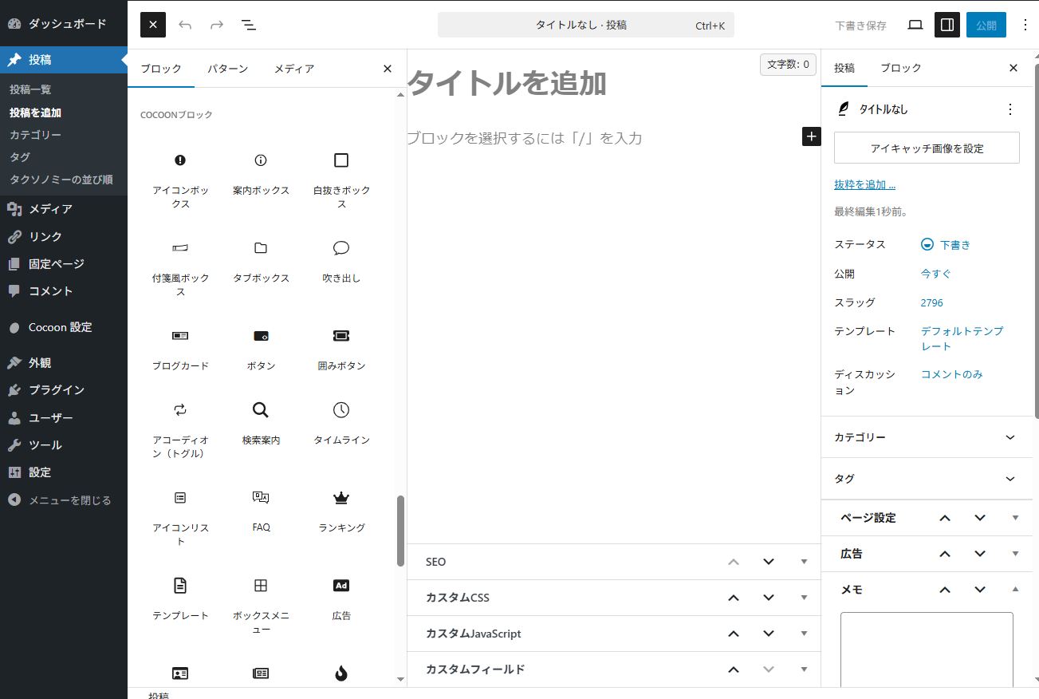The image size is (1039, 699).
Task: Insert the テンプレート block
Action: coord(180,605)
